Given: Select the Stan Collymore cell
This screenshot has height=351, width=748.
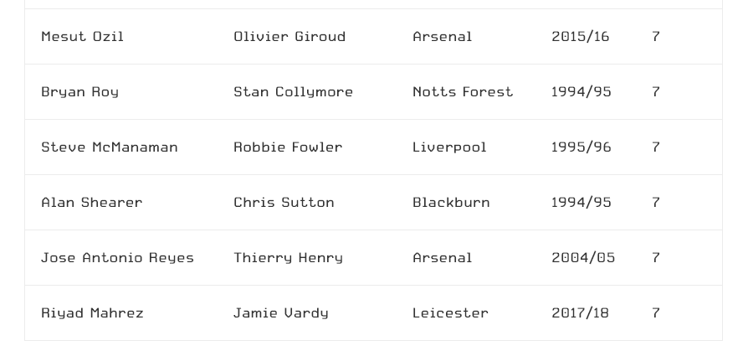Looking at the screenshot, I should point(294,92).
